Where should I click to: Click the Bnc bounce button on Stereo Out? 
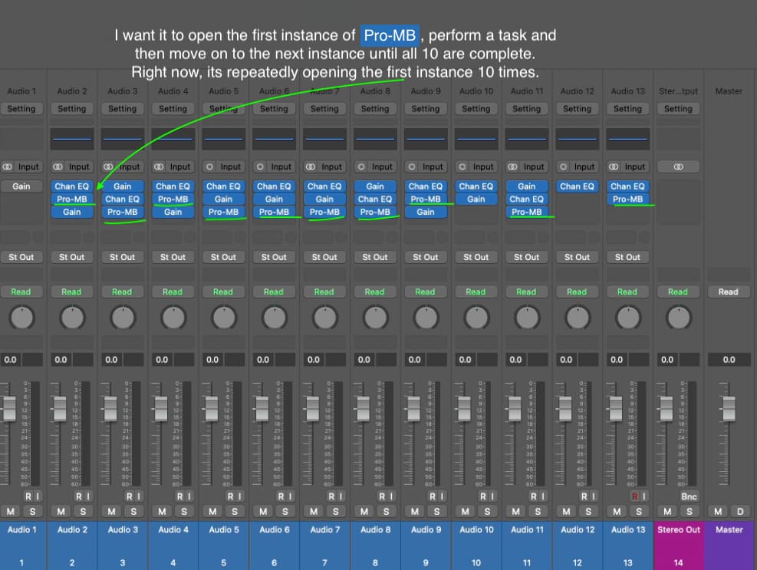pyautogui.click(x=689, y=496)
